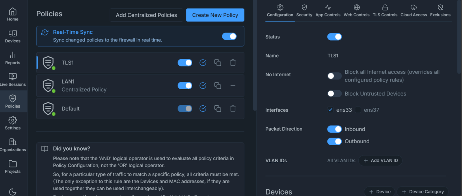Duplicate the LAN1 policy using copy icon

[217, 86]
